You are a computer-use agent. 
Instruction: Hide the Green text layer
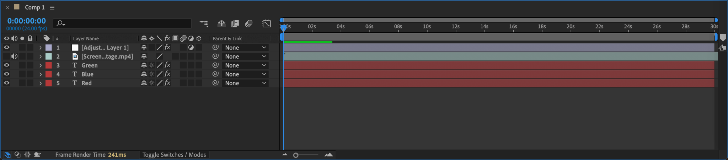(6, 65)
